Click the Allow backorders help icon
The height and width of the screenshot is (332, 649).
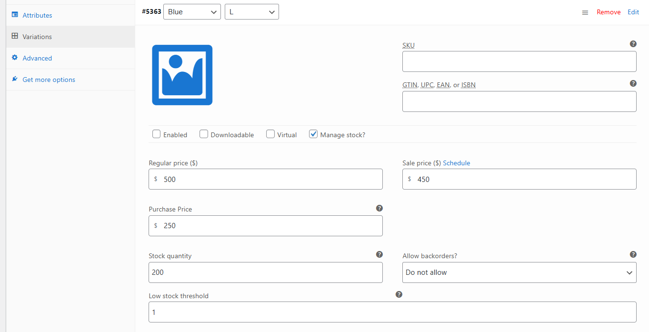click(633, 254)
